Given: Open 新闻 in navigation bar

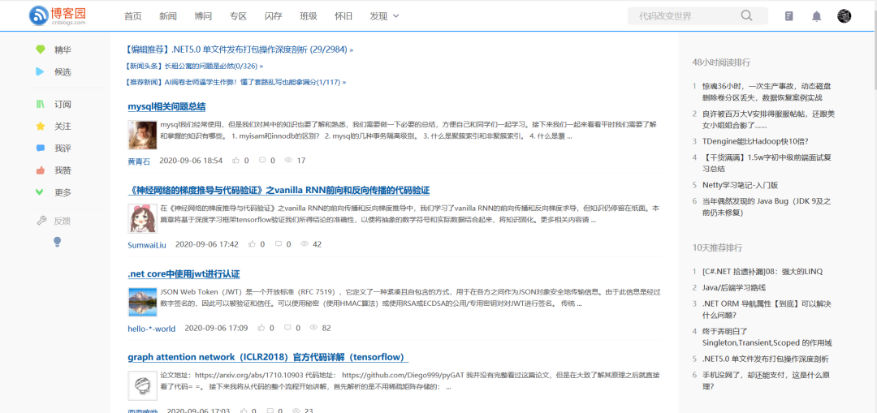Looking at the screenshot, I should [x=168, y=16].
